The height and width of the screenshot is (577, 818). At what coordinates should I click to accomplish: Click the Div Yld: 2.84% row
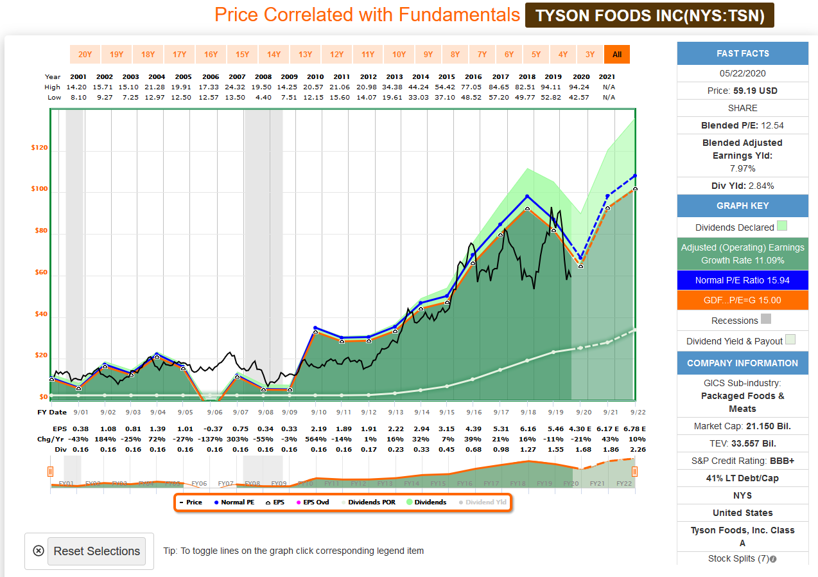pyautogui.click(x=743, y=186)
